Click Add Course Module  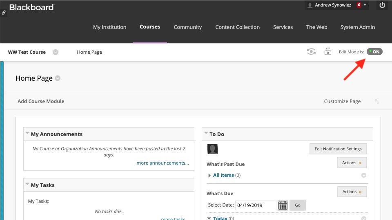coord(41,101)
